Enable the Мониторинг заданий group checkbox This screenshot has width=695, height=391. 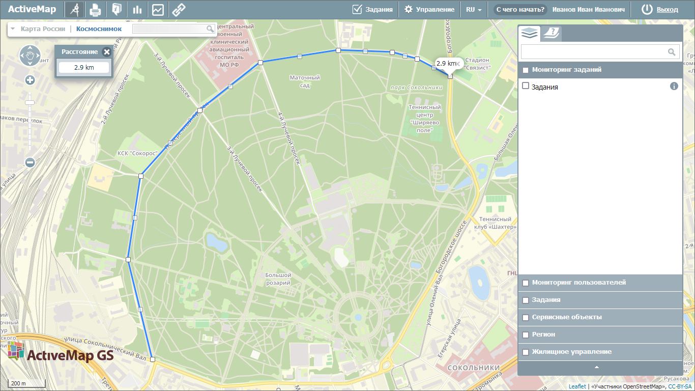[x=526, y=70]
